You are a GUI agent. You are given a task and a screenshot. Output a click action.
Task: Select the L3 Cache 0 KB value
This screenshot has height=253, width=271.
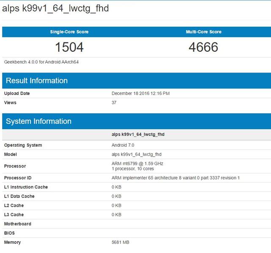(116, 214)
